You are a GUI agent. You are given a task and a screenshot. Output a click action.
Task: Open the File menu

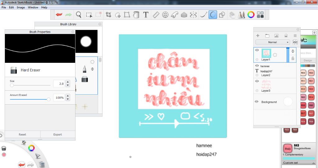pos(4,7)
